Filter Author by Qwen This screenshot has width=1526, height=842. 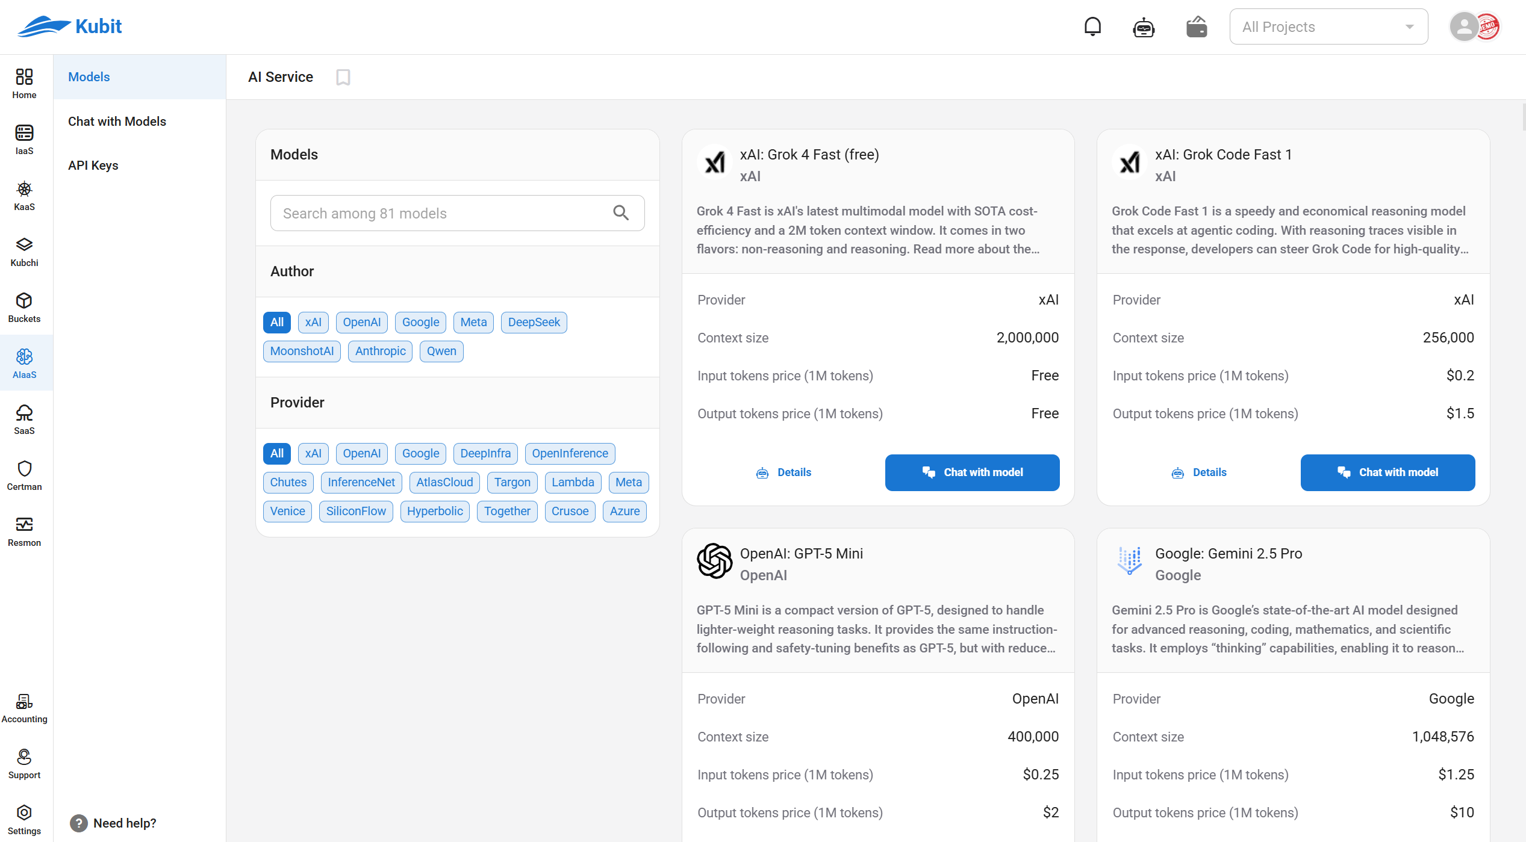[441, 351]
